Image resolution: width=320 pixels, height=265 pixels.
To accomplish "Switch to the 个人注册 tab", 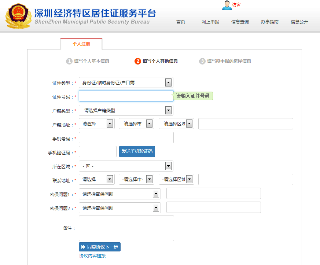I will (81, 44).
